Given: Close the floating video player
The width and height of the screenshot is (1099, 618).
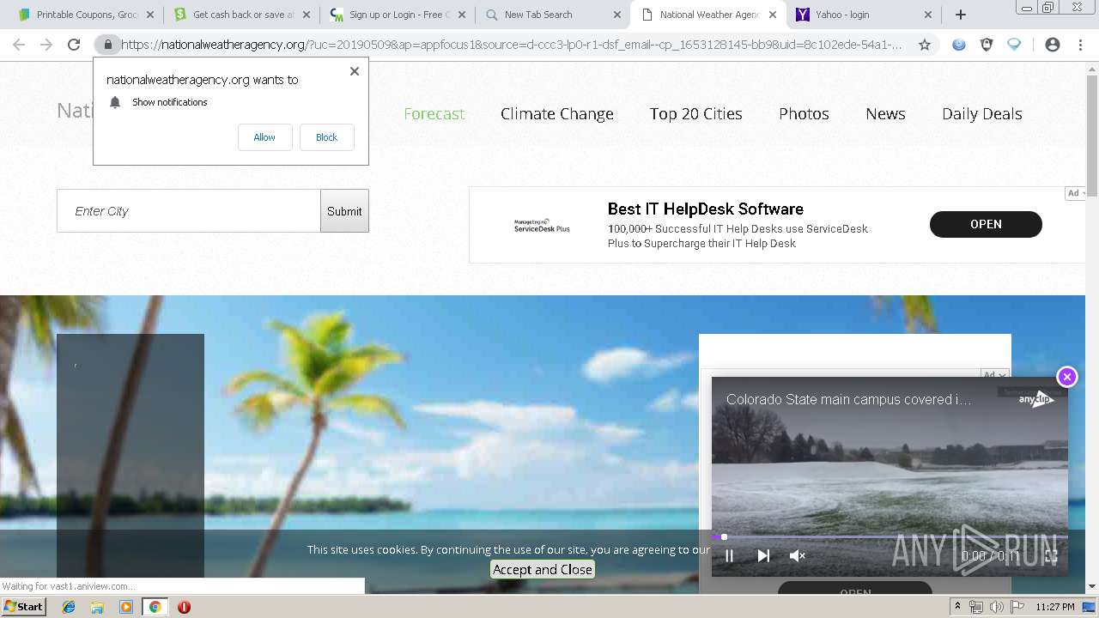Looking at the screenshot, I should point(1067,377).
